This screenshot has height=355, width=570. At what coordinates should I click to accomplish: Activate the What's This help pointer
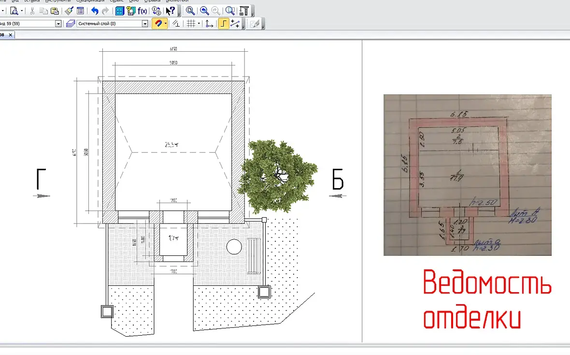170,11
